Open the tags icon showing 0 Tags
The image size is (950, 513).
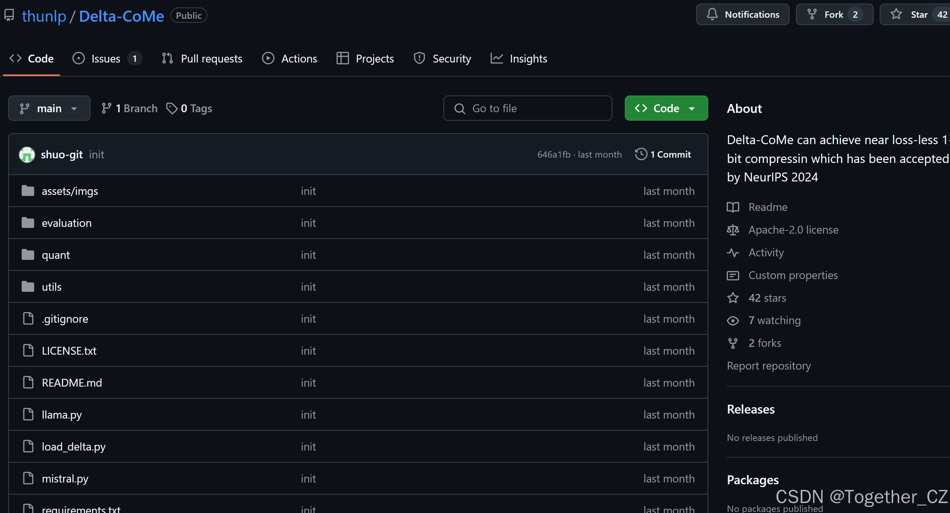click(x=172, y=108)
